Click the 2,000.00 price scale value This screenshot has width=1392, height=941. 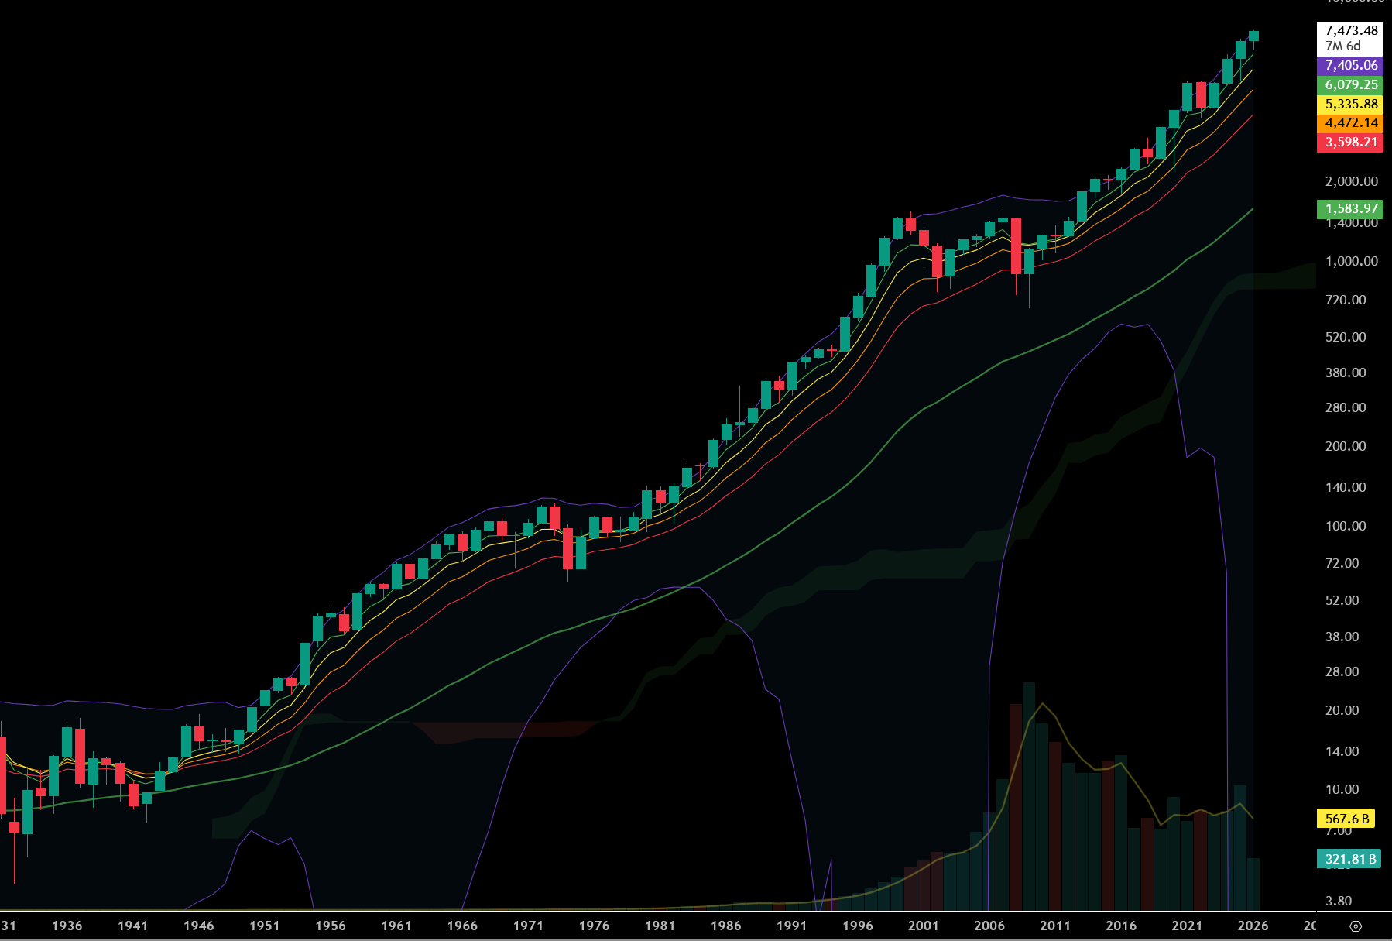click(x=1352, y=181)
